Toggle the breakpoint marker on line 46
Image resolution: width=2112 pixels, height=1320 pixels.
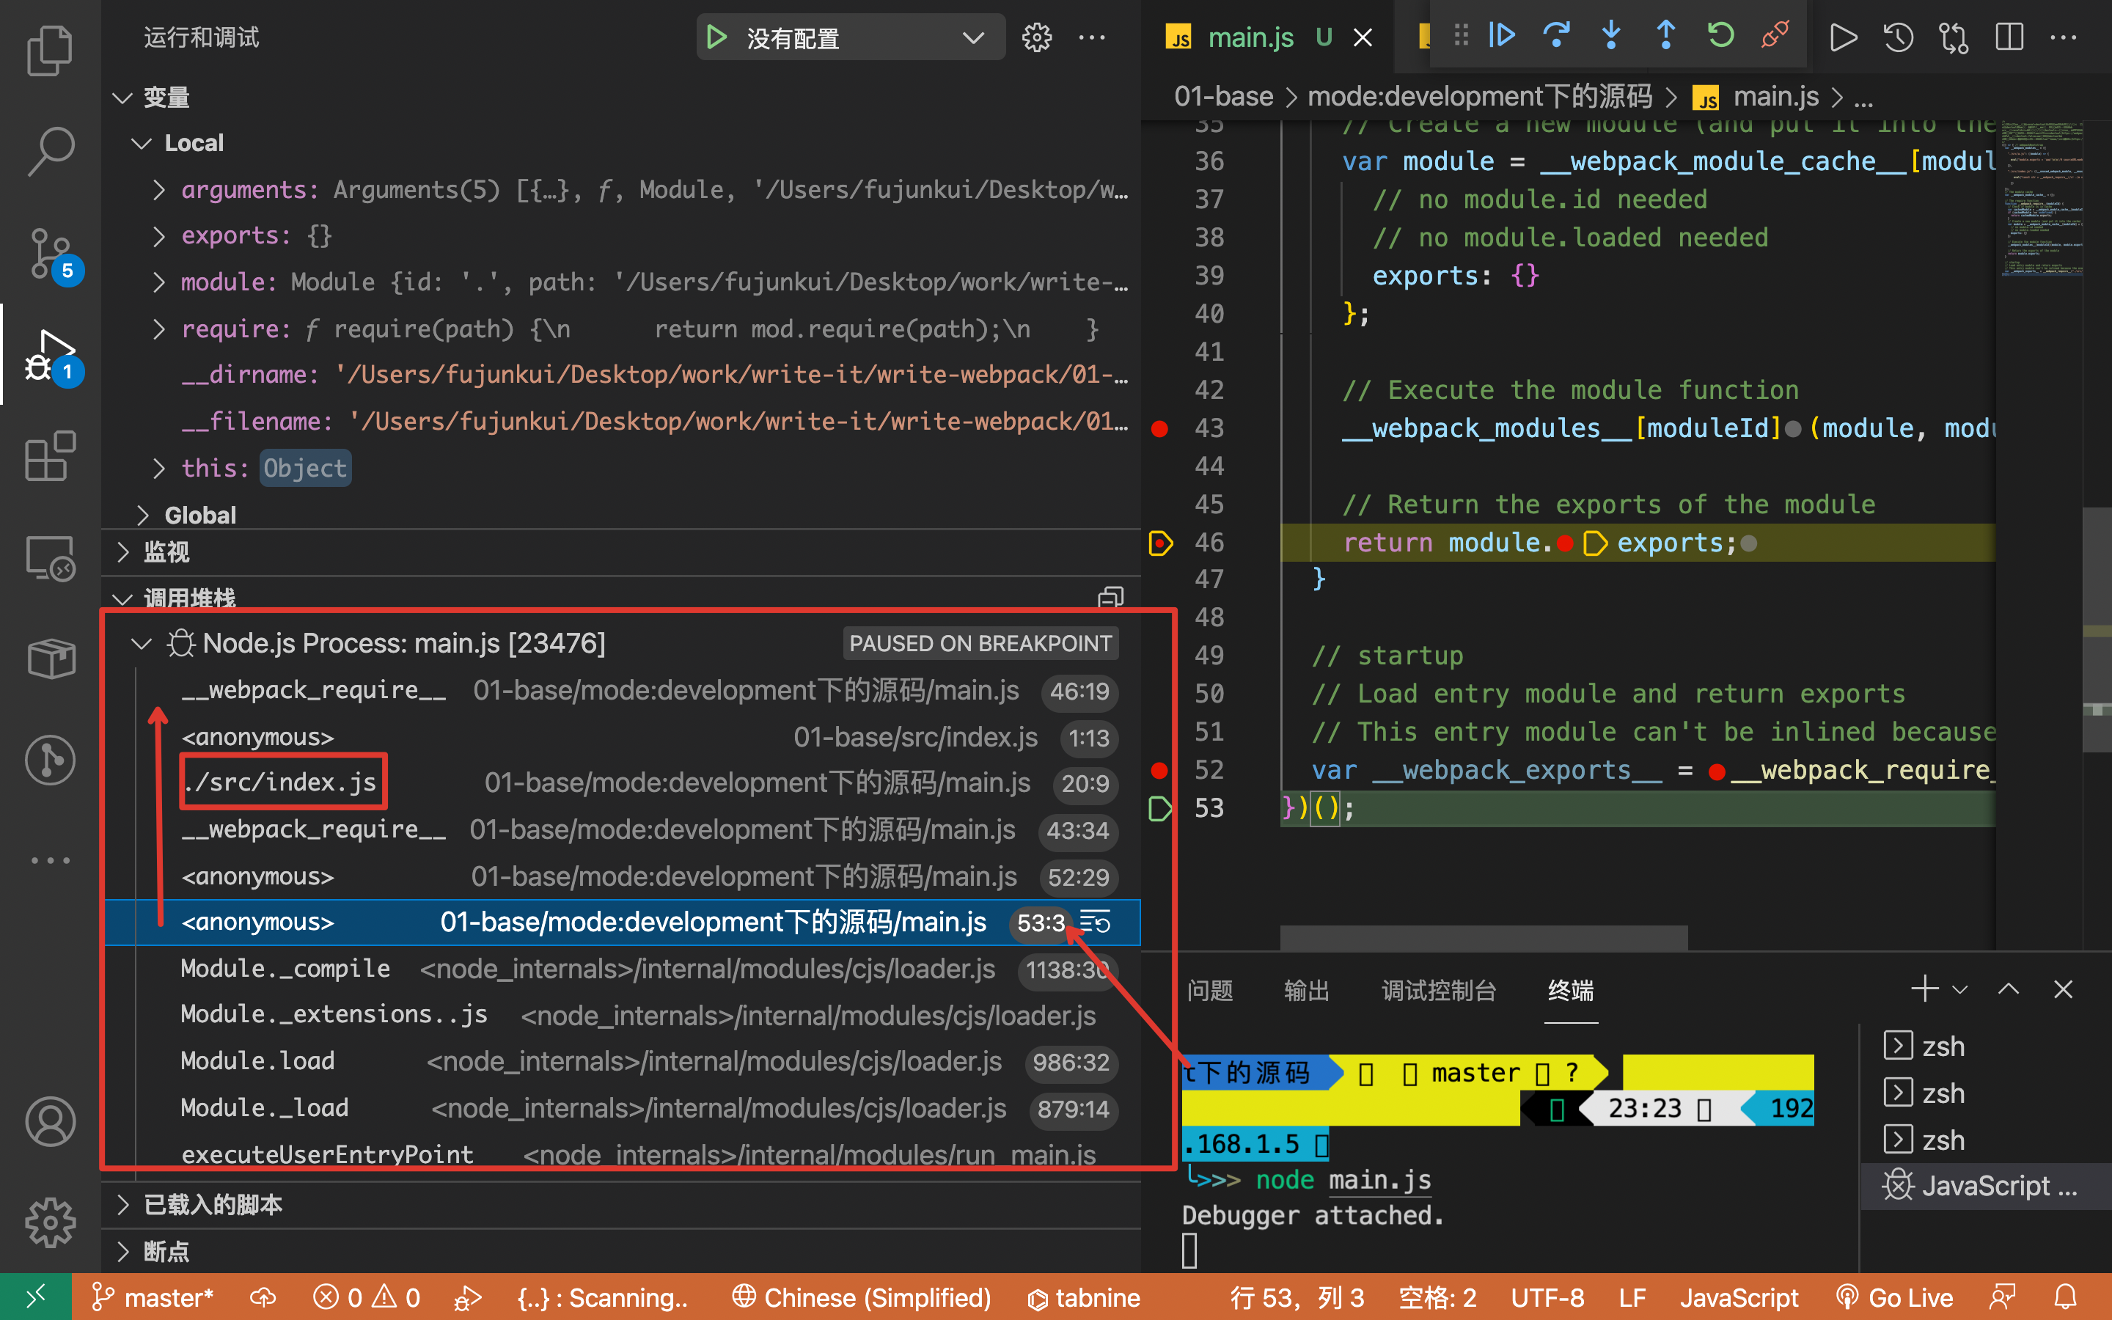(1160, 543)
